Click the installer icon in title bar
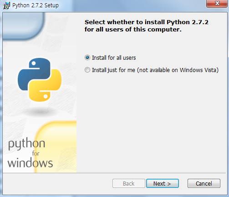The width and height of the screenshot is (229, 197). [7, 5]
